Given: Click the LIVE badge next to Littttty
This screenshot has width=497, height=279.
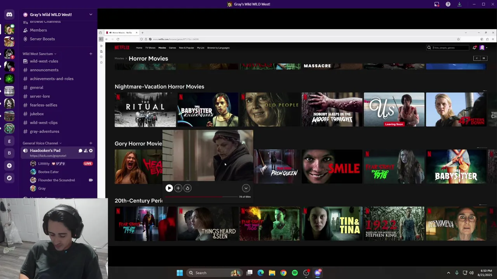Looking at the screenshot, I should pos(88,164).
